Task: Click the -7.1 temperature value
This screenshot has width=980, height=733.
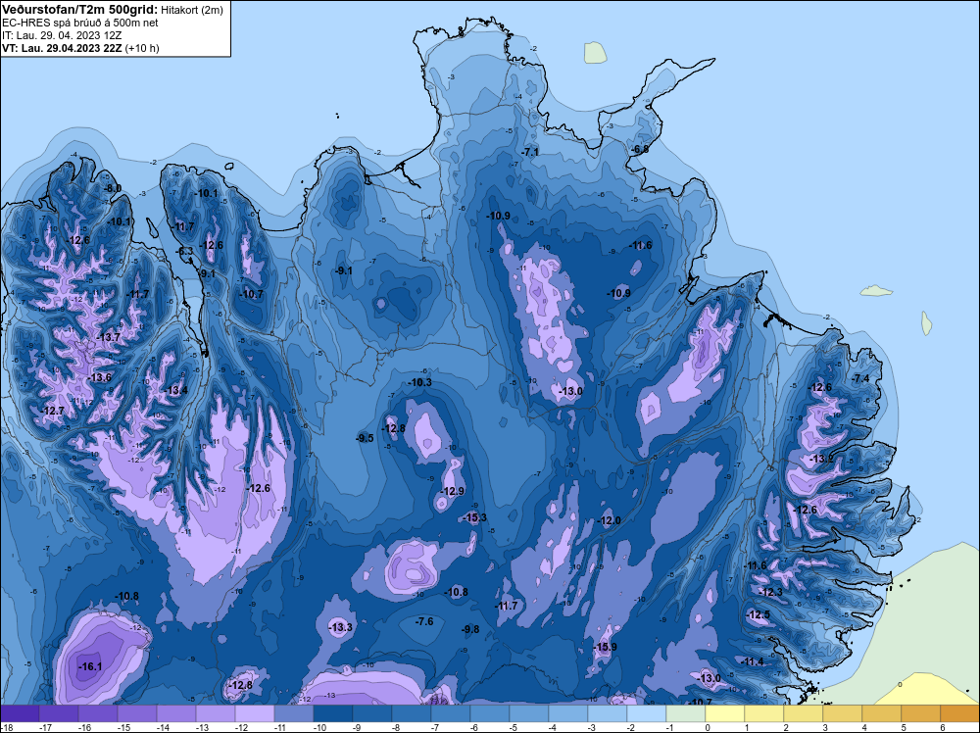Action: coord(530,152)
